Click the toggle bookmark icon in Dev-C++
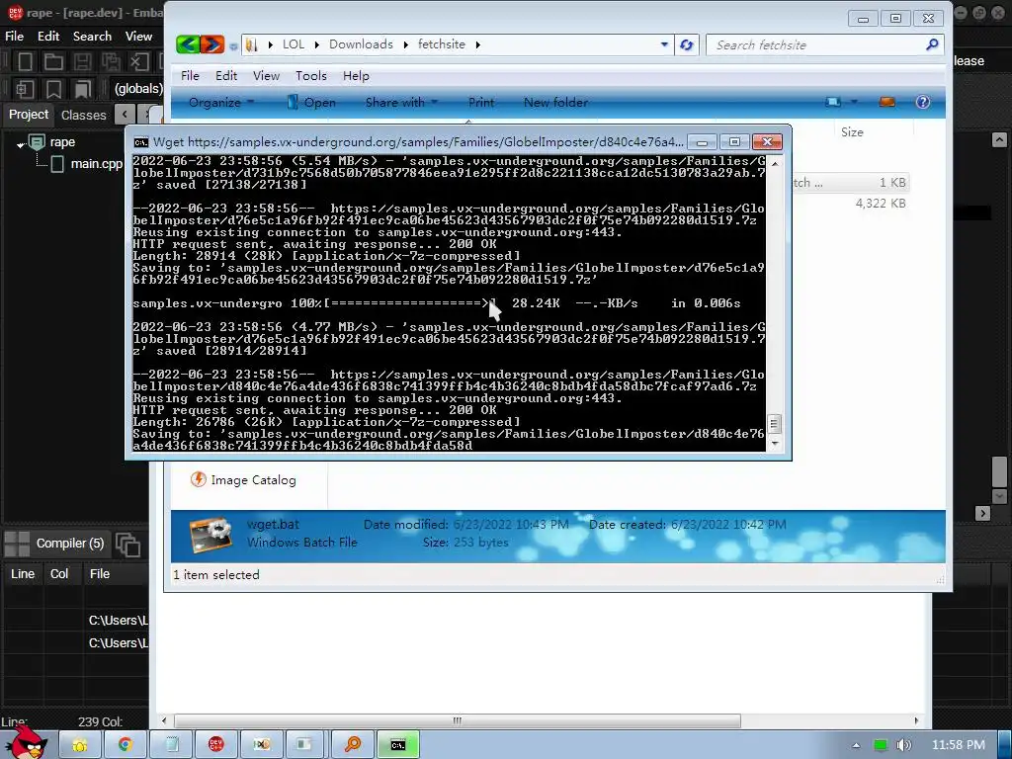Image resolution: width=1012 pixels, height=759 pixels. [53, 88]
